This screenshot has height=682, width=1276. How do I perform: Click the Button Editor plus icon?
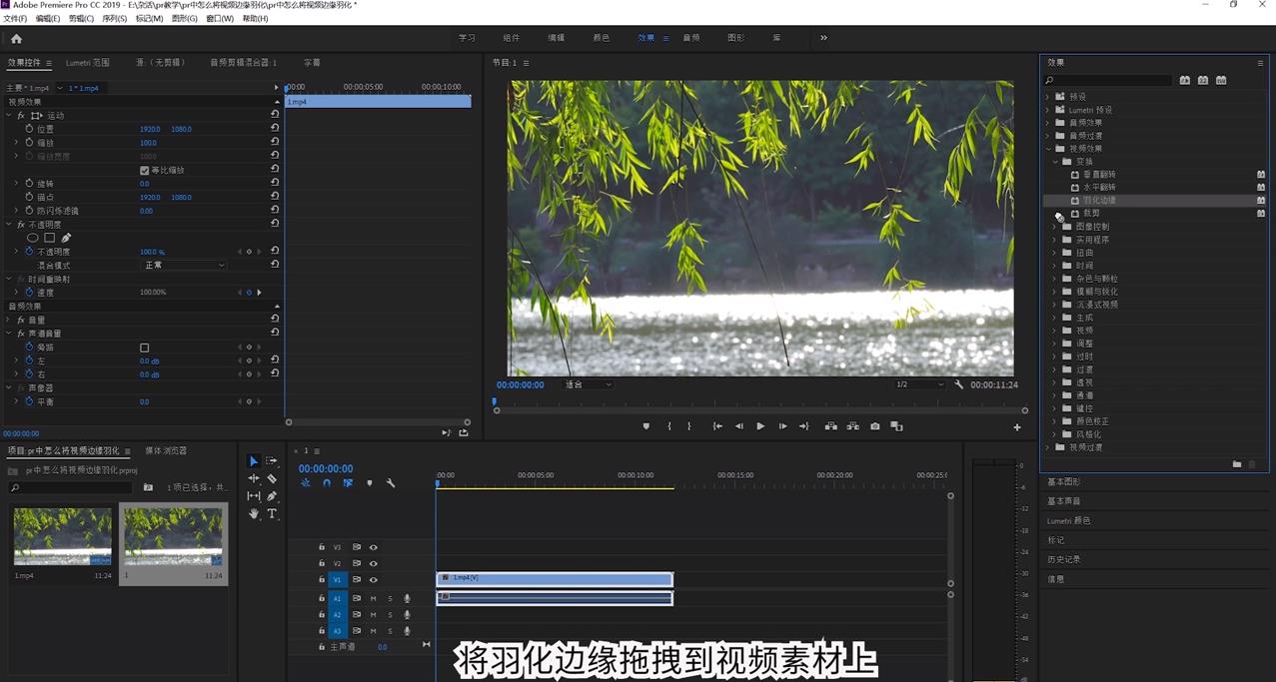click(1017, 427)
